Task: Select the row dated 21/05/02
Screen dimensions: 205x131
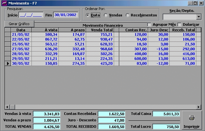Action: (x=21, y=34)
